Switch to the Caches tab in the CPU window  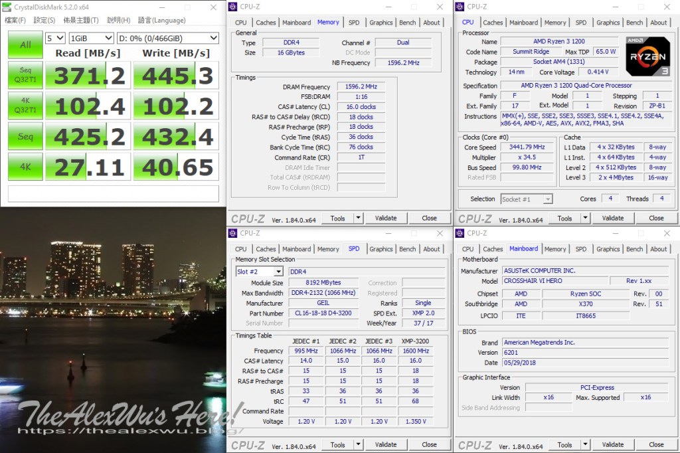click(x=493, y=22)
